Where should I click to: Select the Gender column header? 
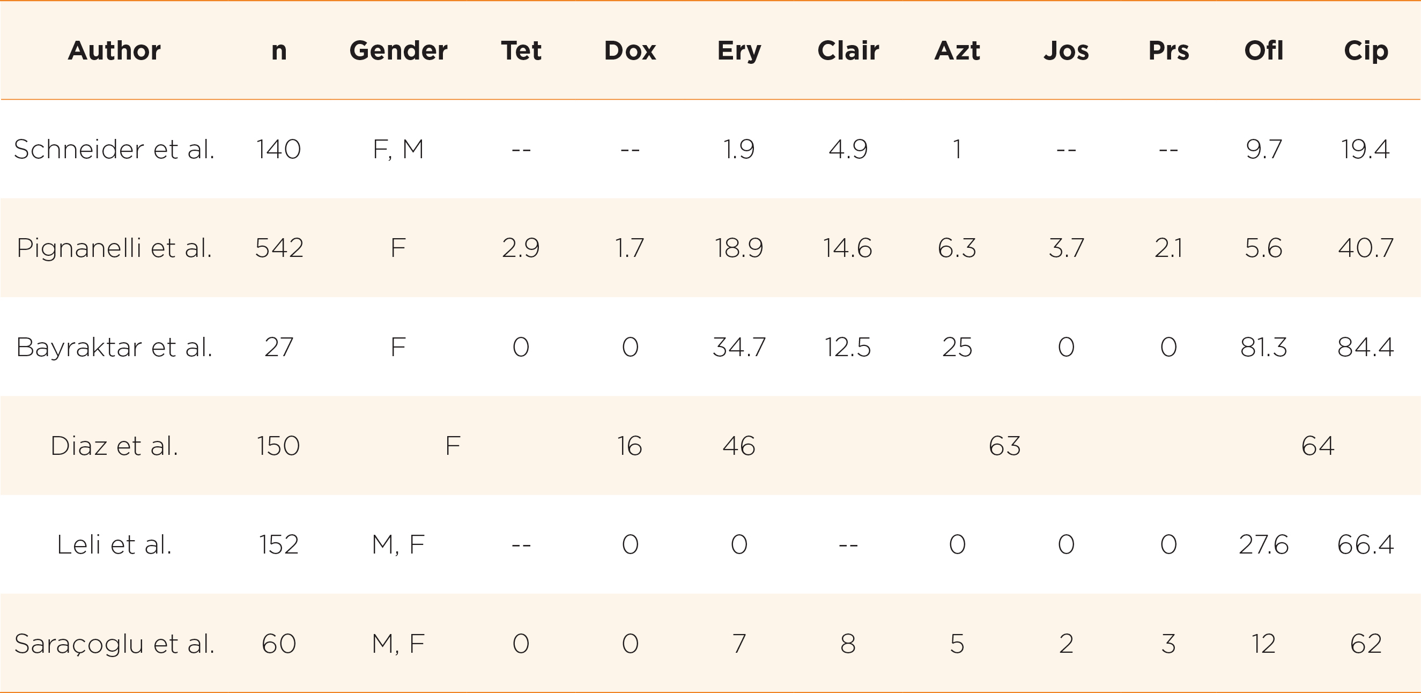[398, 51]
